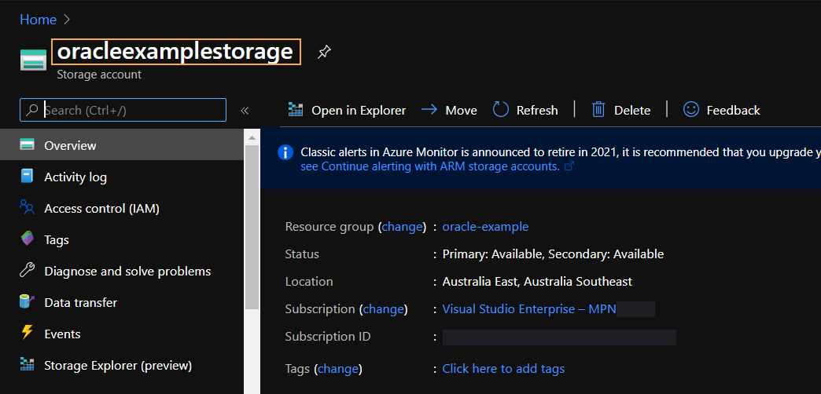Click the pin to dashboard icon

324,52
